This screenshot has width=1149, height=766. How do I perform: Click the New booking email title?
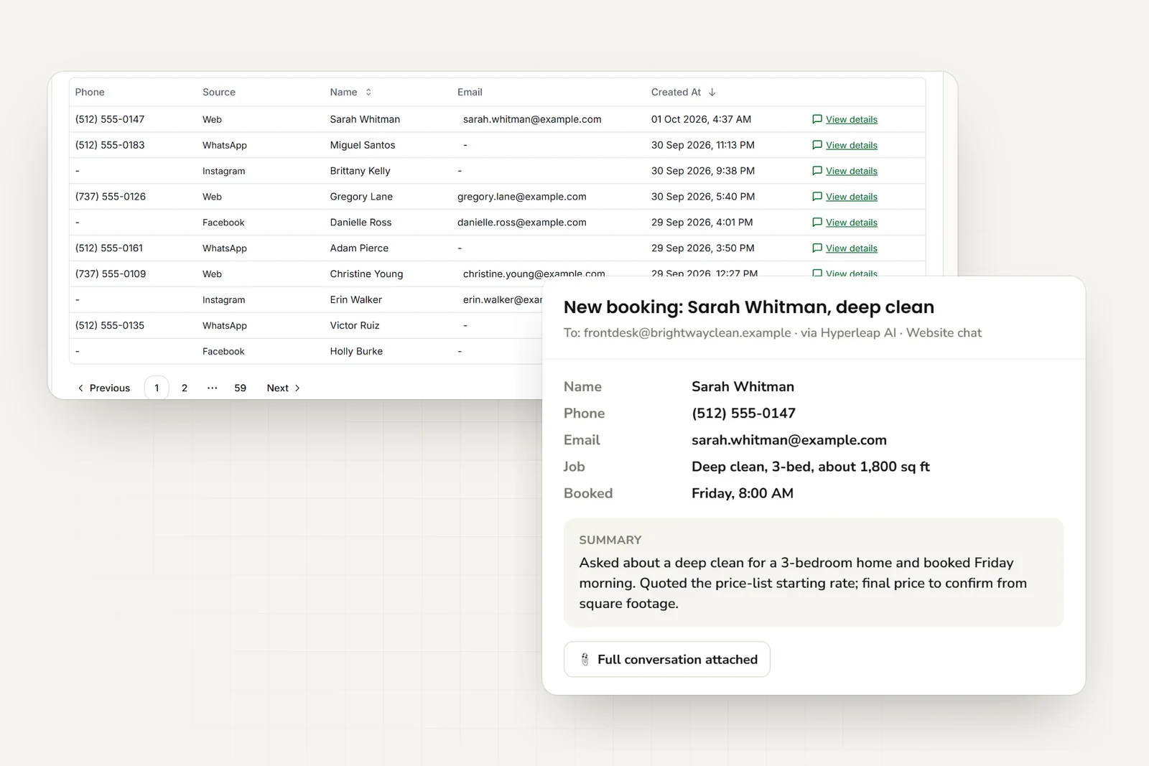749,307
